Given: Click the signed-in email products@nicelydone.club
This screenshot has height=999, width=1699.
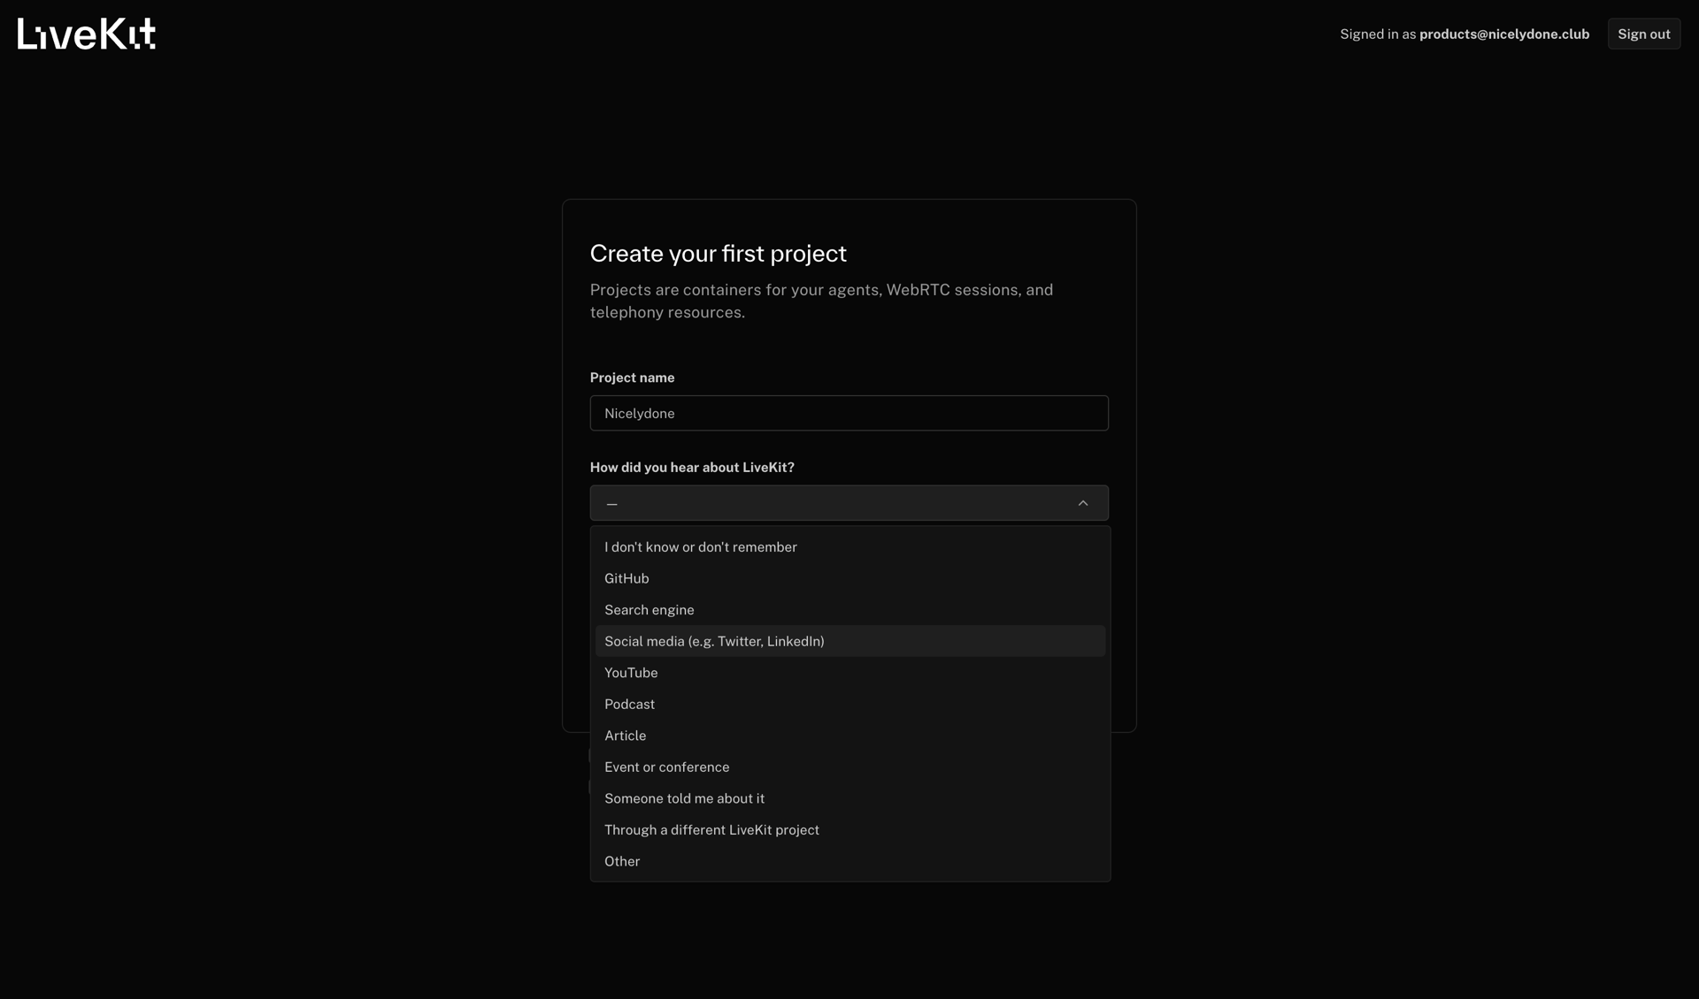Looking at the screenshot, I should click(x=1503, y=34).
